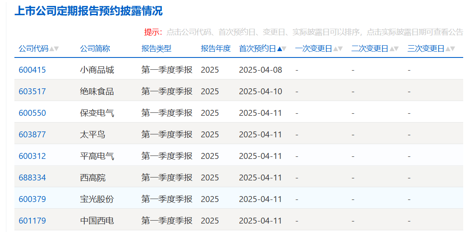
Task: Sort by 一次变更日 sort arrows
Action: pyautogui.click(x=338, y=49)
